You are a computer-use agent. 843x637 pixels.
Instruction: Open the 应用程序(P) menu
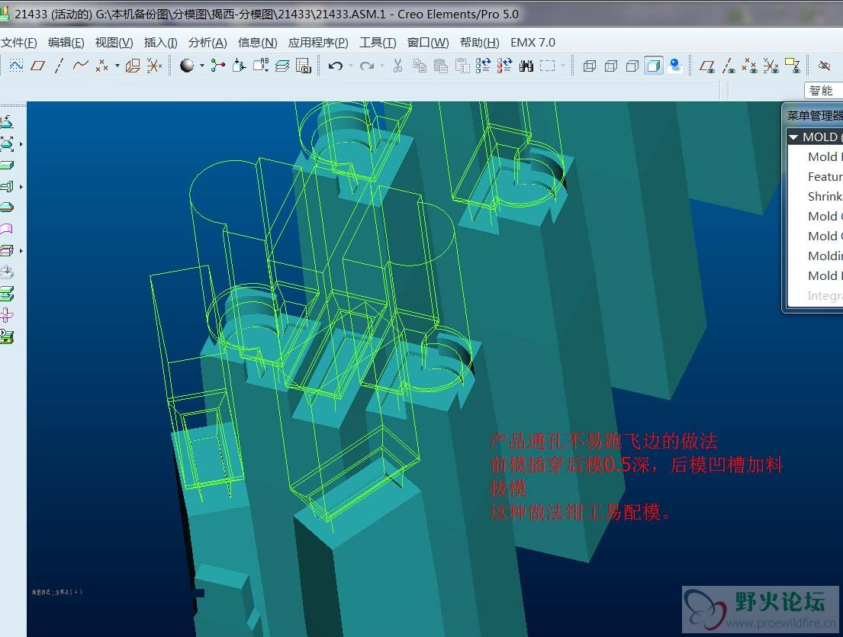(x=318, y=43)
